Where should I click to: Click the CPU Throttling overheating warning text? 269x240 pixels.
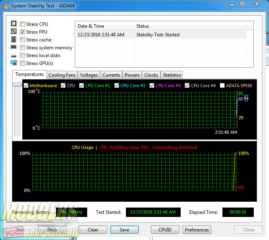[x=149, y=147]
